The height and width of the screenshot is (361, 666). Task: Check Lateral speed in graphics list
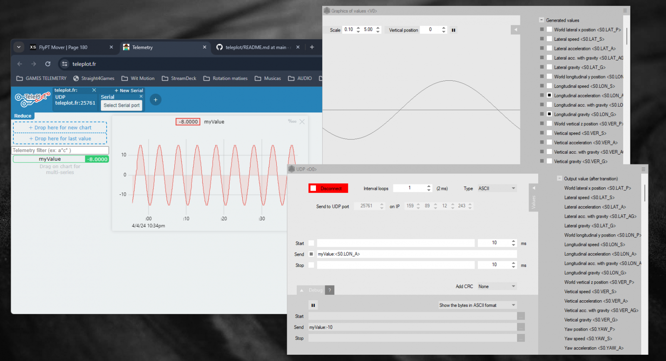tap(549, 39)
